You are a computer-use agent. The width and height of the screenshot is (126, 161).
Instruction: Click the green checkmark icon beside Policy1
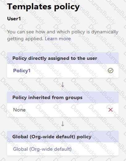111,71
